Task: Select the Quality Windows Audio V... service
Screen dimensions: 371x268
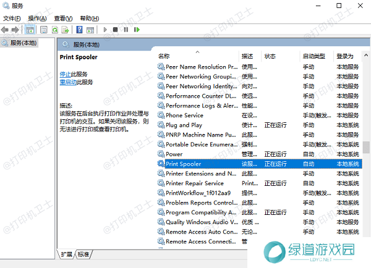Action: point(259,222)
